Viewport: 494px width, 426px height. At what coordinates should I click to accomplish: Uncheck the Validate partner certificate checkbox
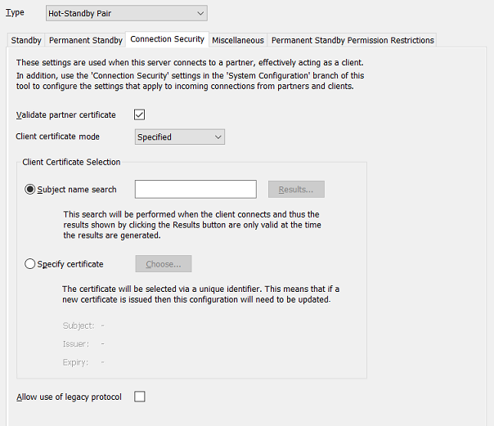[x=139, y=114]
